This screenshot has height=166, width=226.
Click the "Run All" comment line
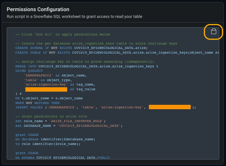point(63,35)
